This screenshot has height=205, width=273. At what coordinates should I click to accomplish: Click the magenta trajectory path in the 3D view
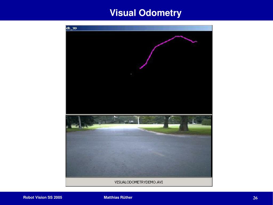168,52
